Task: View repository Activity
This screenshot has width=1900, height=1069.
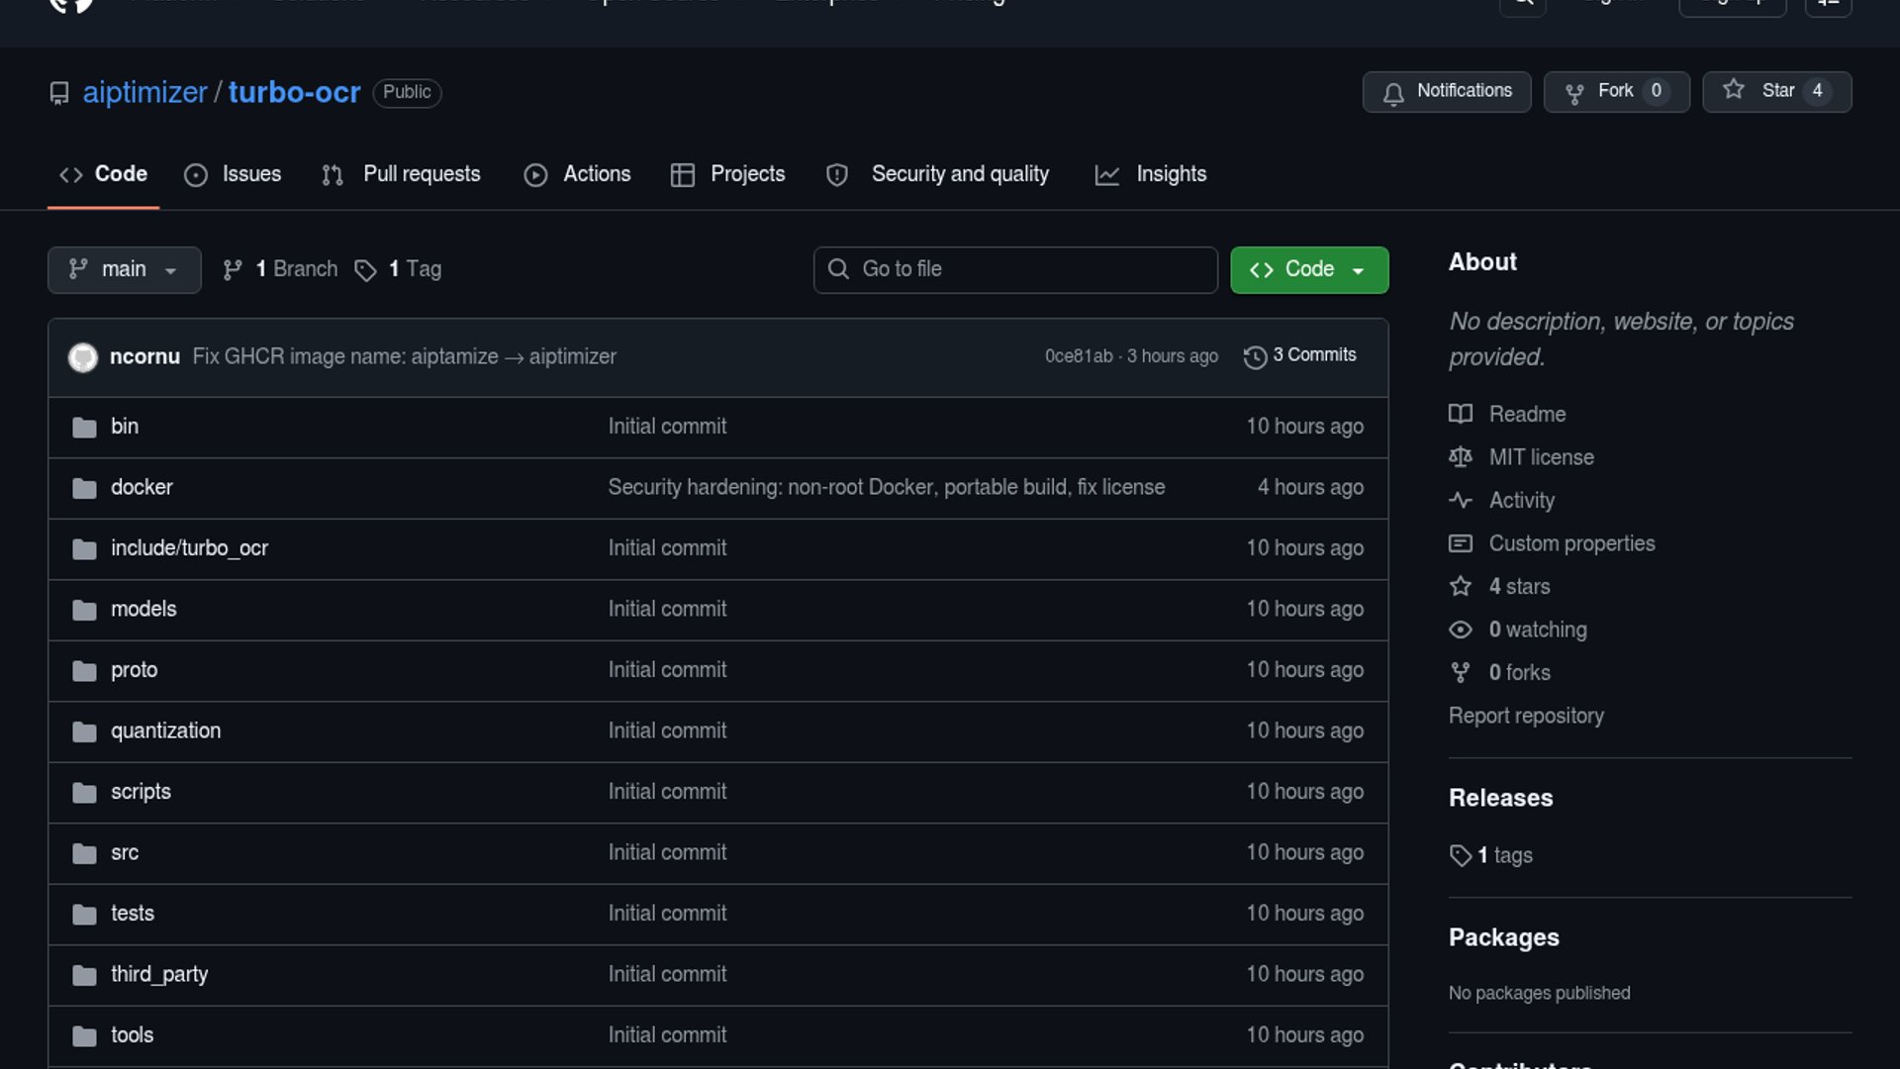Action: [x=1521, y=500]
